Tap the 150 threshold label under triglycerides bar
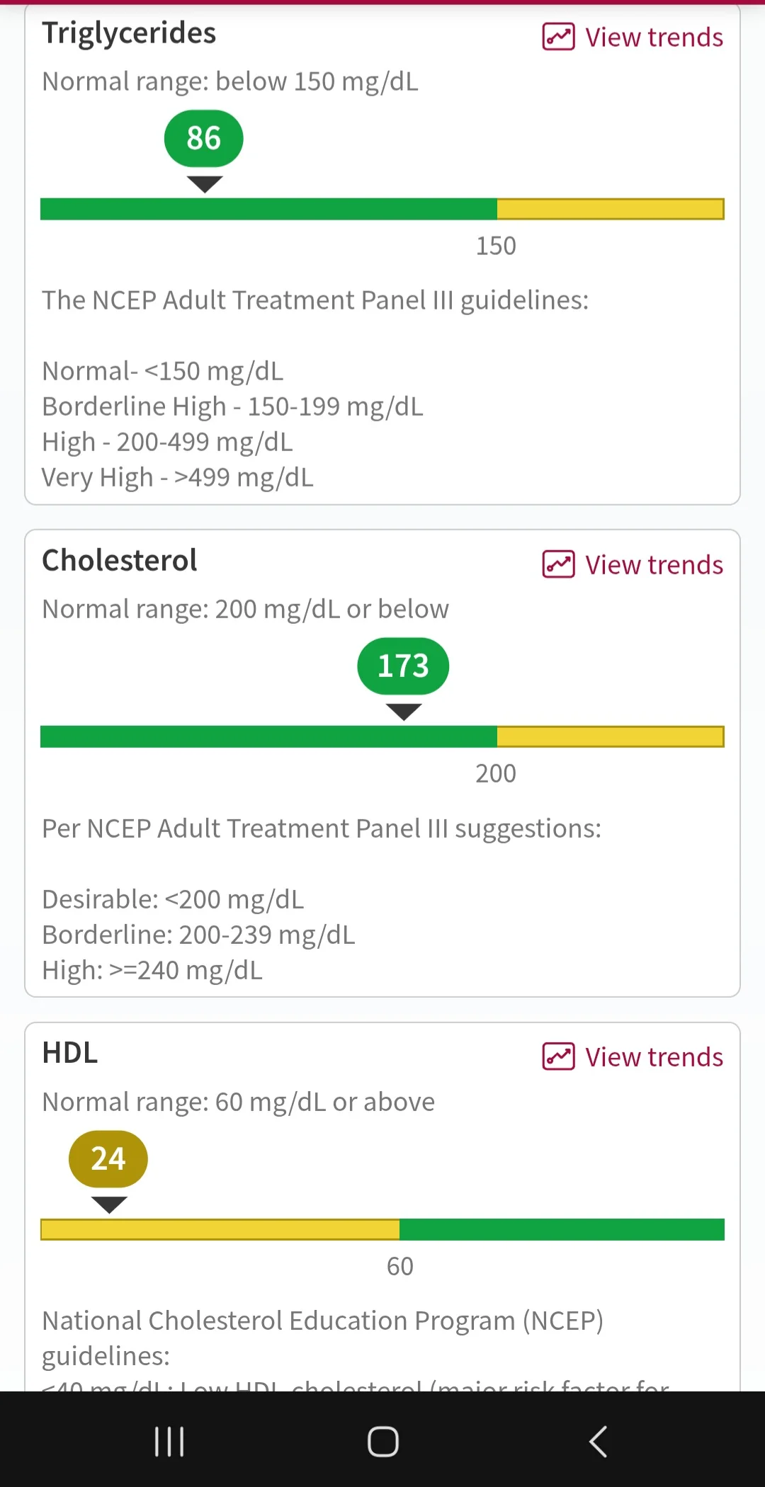Screen dimensions: 765x1487 pos(496,246)
